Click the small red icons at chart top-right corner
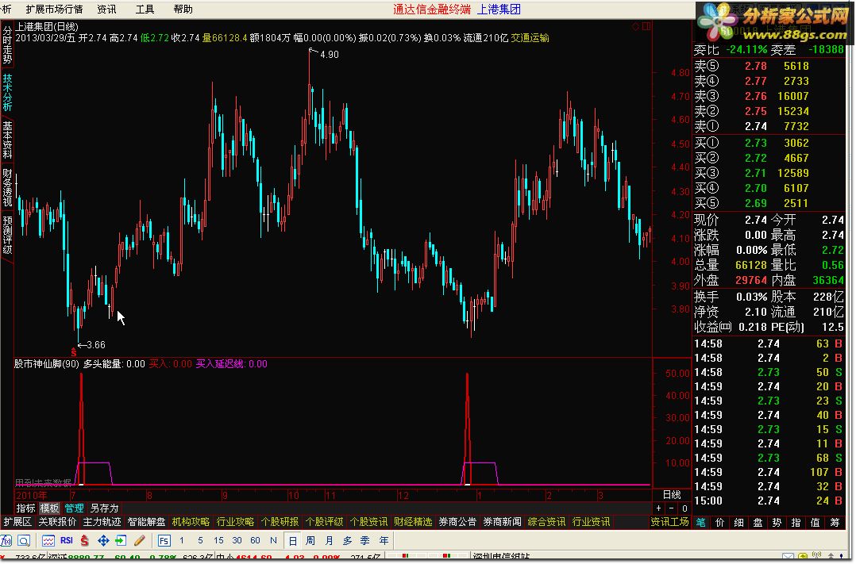The height and width of the screenshot is (564, 856). tap(642, 26)
